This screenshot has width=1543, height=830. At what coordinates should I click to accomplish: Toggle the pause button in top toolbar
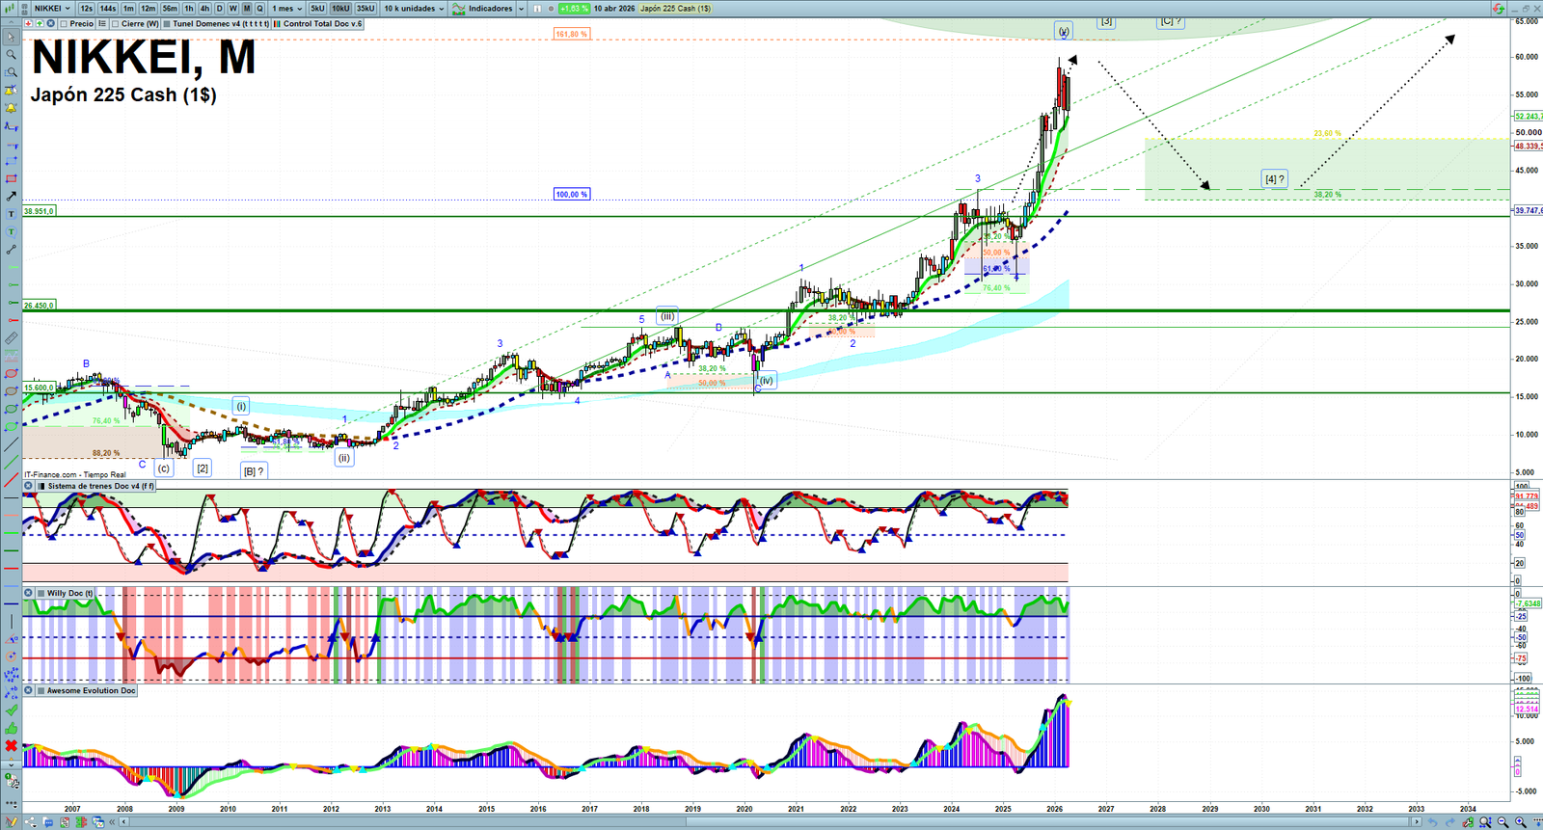(537, 9)
